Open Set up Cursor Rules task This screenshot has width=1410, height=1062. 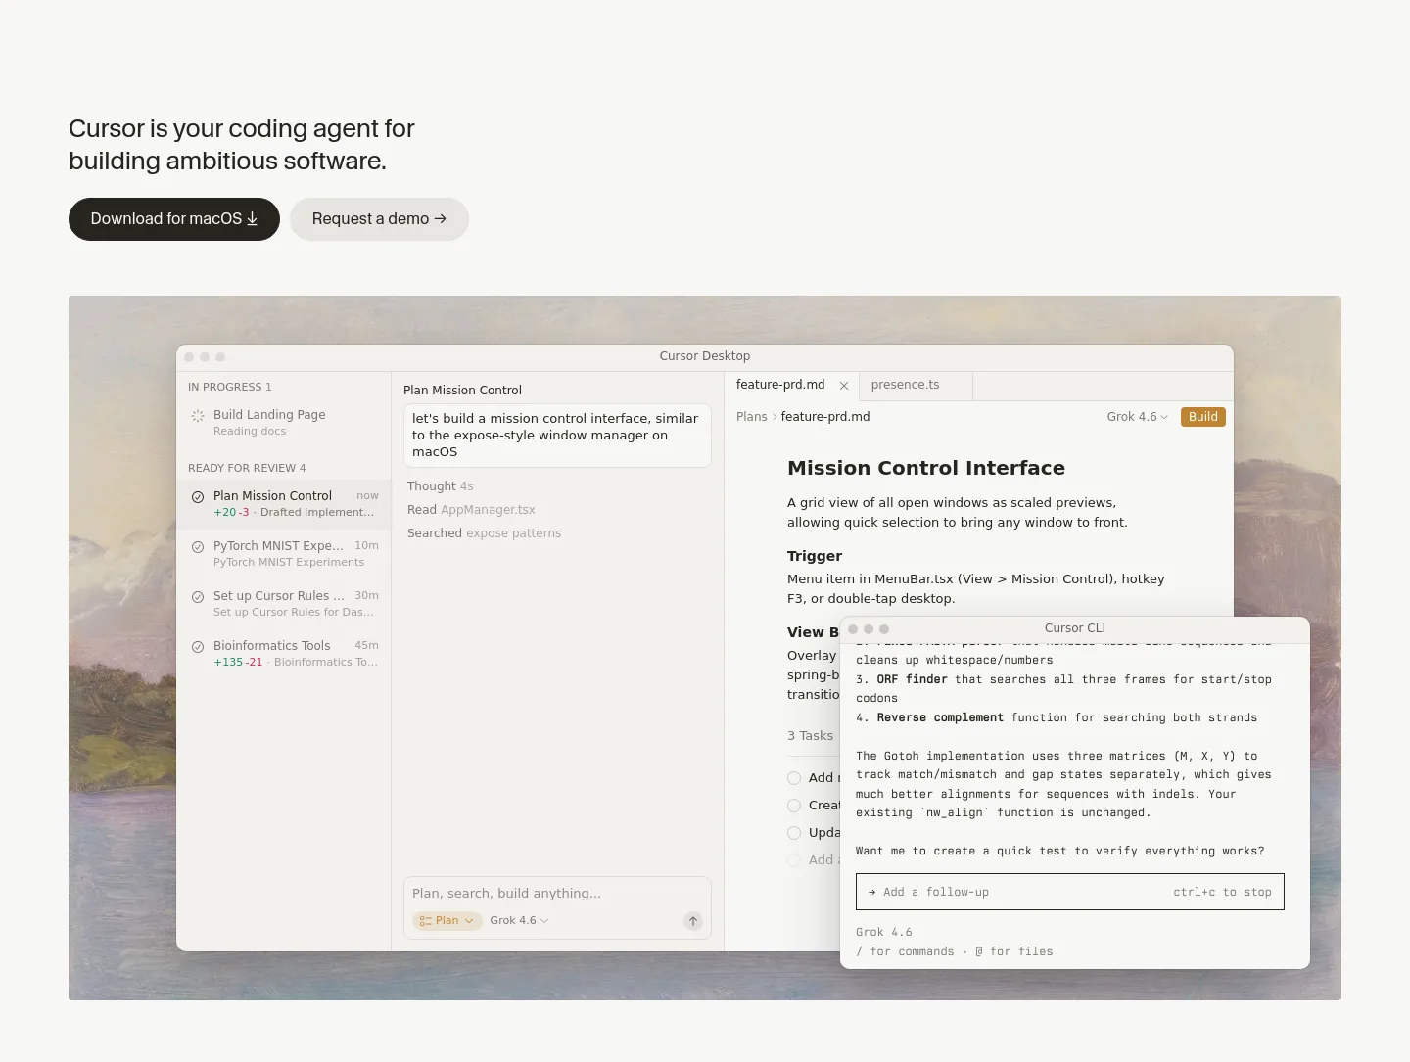[284, 603]
